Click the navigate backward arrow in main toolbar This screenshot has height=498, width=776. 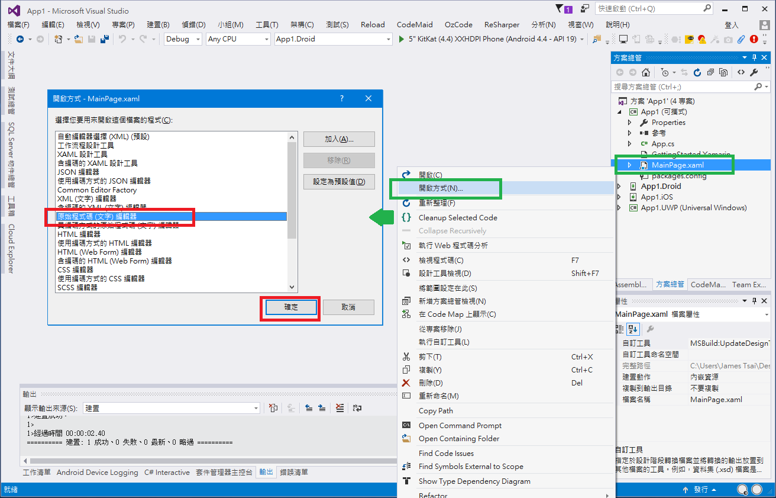coord(20,39)
